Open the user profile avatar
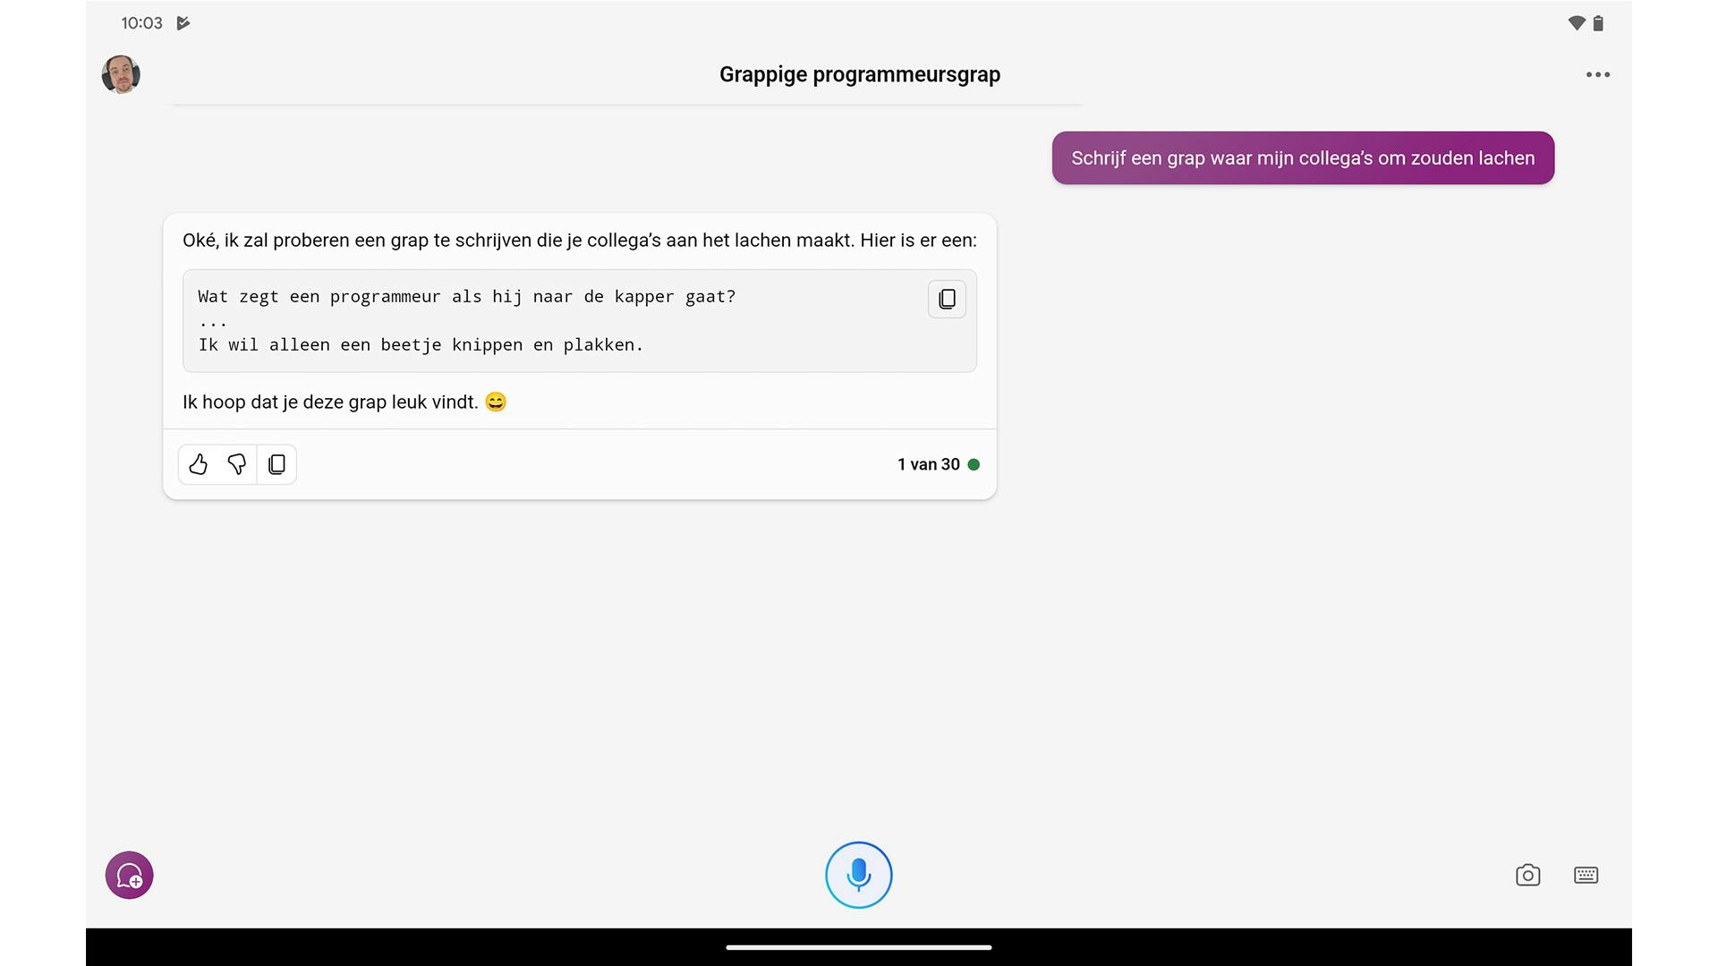 (x=121, y=74)
